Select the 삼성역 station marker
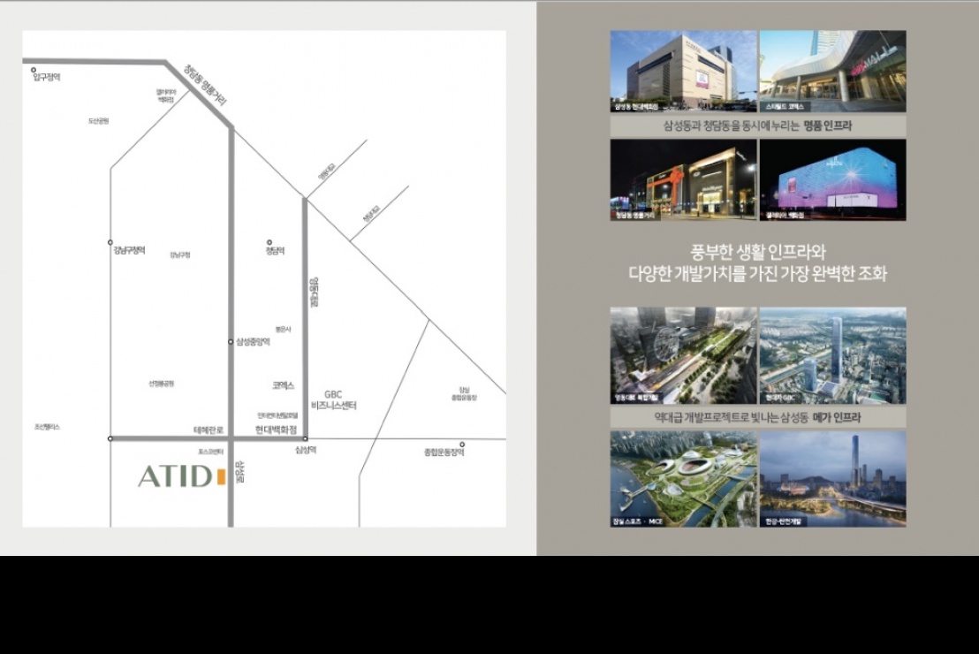This screenshot has height=654, width=979. pyautogui.click(x=305, y=438)
